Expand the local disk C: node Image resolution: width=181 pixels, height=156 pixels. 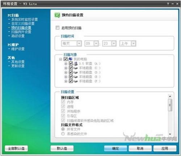coord(66,68)
